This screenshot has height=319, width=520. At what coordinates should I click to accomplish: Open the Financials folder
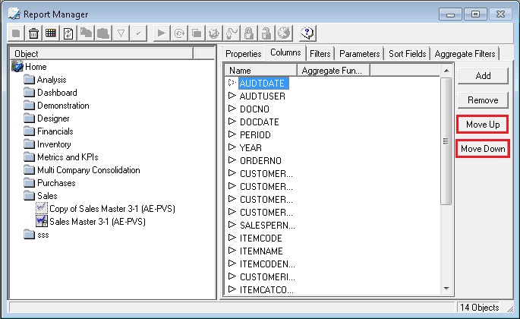coord(53,131)
